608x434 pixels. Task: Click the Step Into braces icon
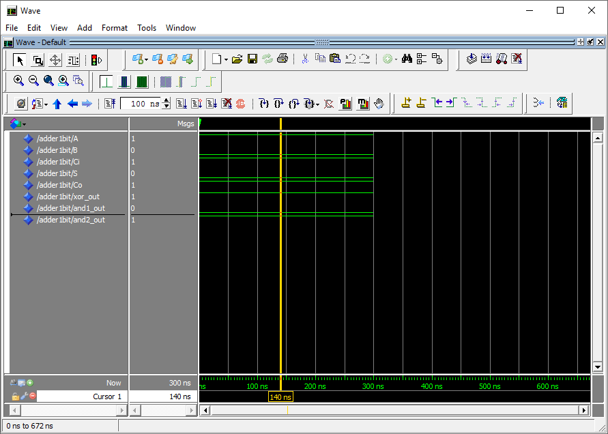(264, 104)
